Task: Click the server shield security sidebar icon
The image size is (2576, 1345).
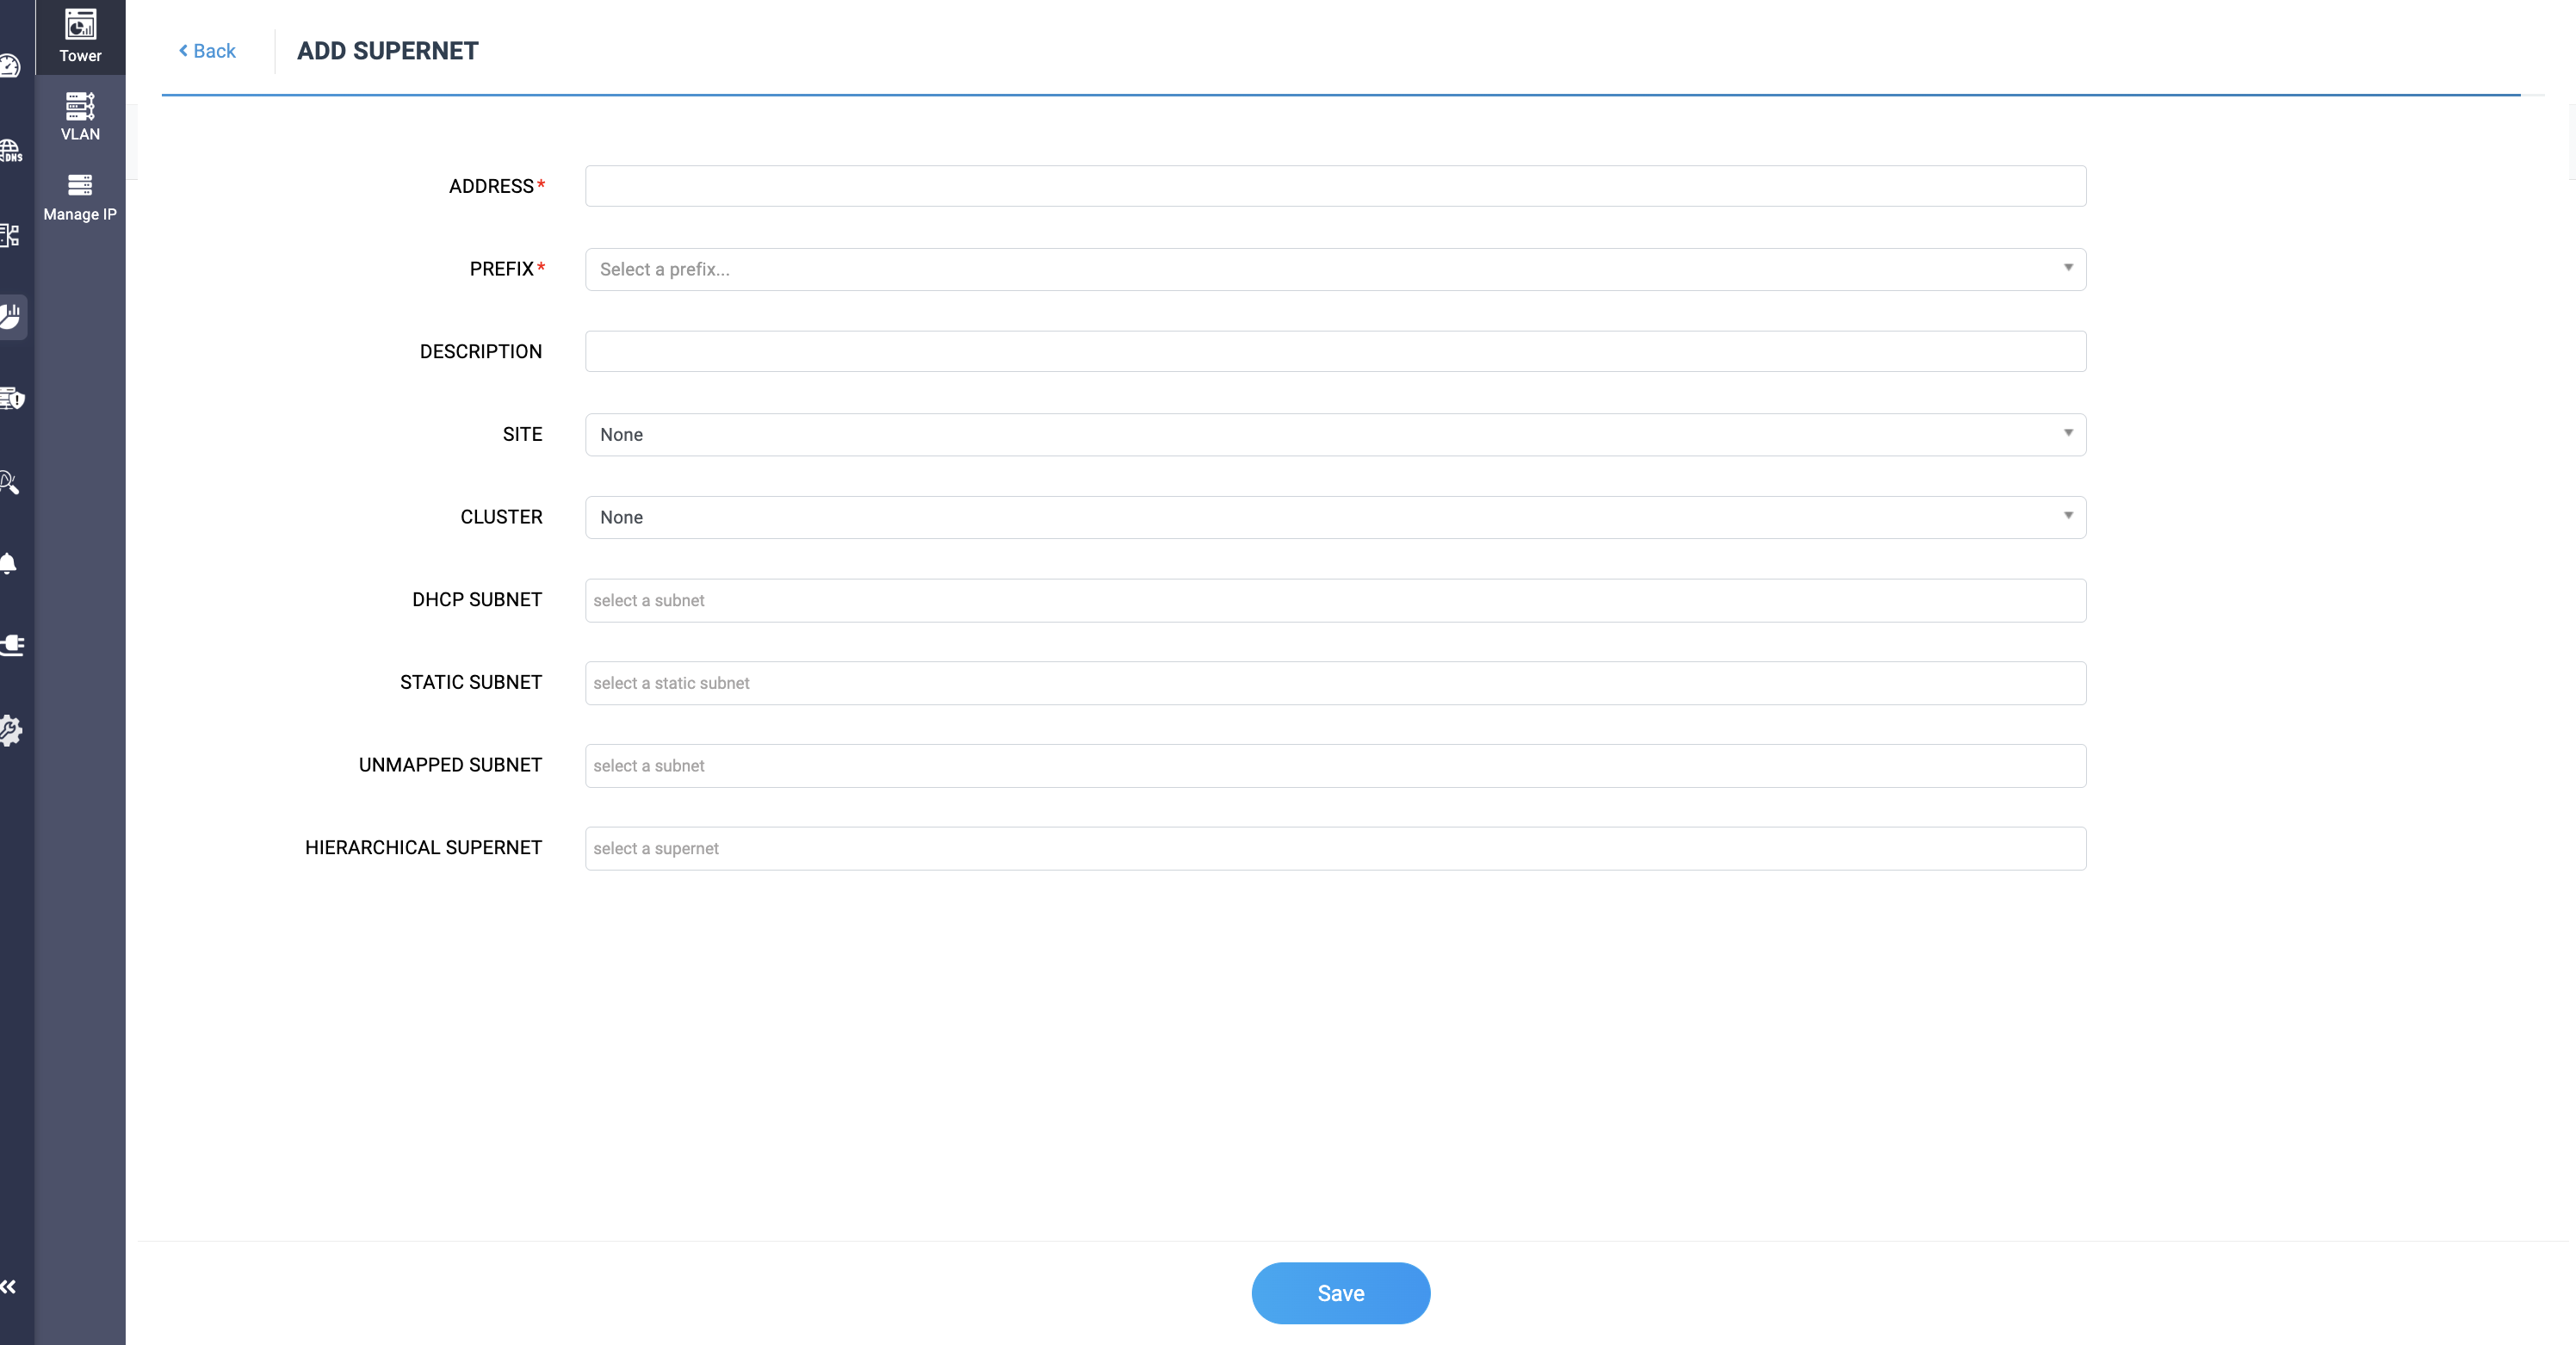Action: [11, 399]
